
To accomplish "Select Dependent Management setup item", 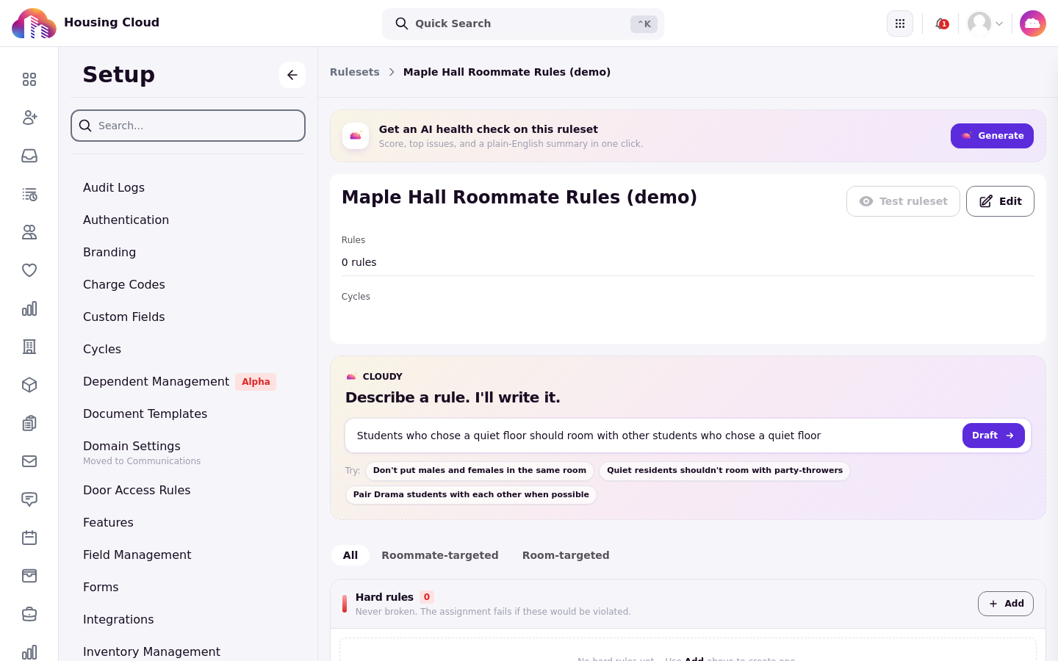I will [156, 381].
